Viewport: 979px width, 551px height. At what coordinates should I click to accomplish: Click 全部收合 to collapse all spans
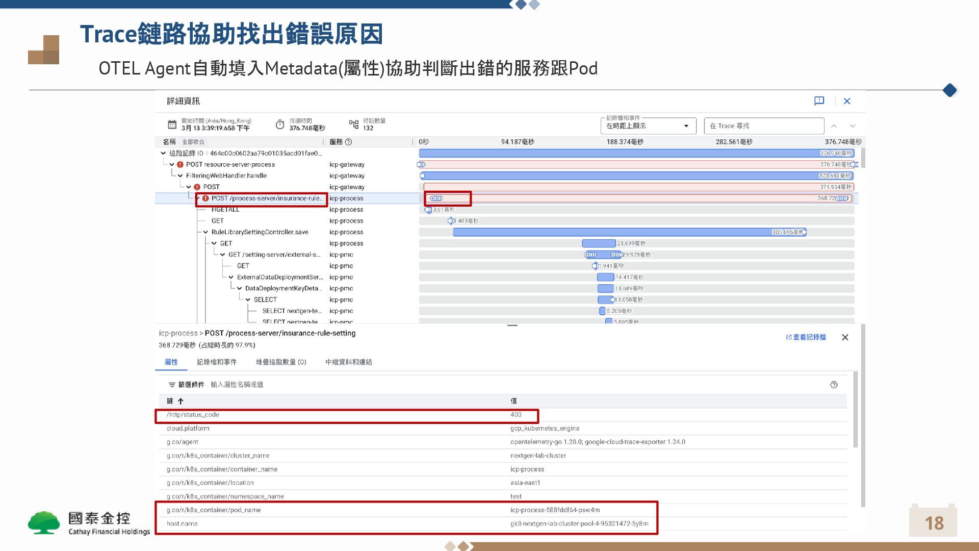point(193,142)
